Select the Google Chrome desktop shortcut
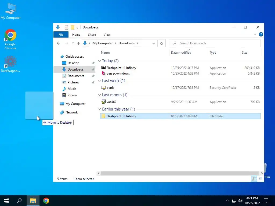Viewport: 275px width, 206px height. point(10,39)
